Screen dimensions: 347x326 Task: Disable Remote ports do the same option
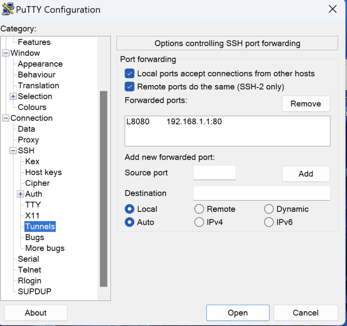pos(129,87)
